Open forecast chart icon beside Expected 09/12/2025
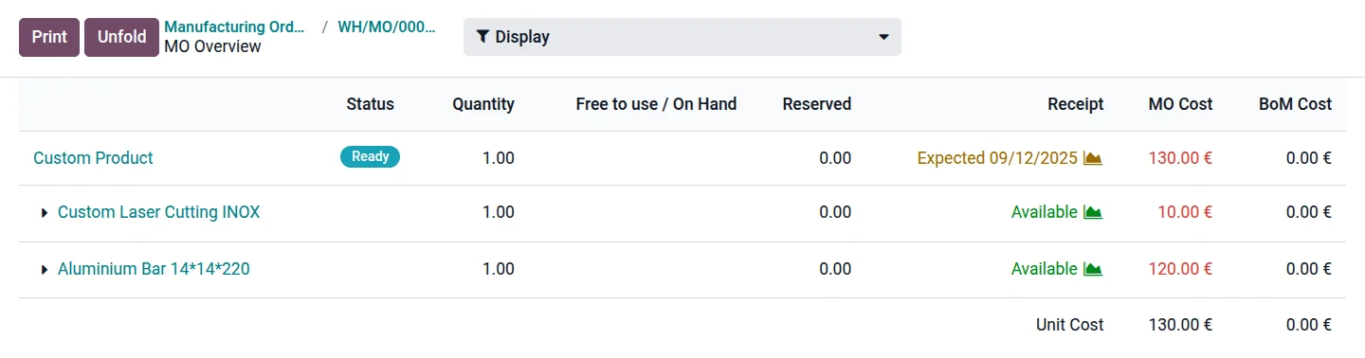This screenshot has height=358, width=1365. tap(1093, 158)
